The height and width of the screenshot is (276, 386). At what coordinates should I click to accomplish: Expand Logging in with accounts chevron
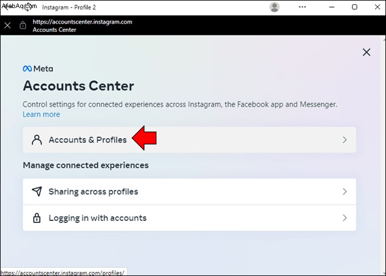pos(345,217)
